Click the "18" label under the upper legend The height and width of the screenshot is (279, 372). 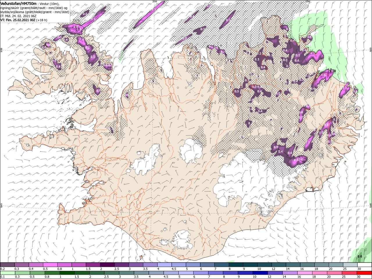316,269
